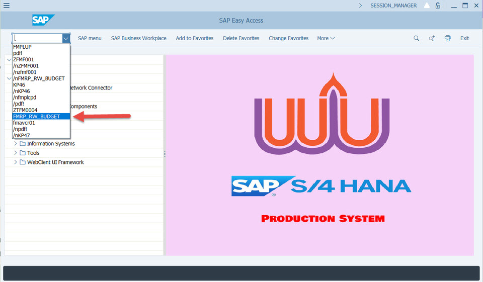Viewport: 483px width, 282px height.
Task: Select ZTFM0004 from the history list
Action: 41,110
